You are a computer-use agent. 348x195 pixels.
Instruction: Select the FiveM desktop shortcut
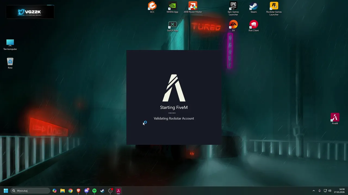[335, 119]
